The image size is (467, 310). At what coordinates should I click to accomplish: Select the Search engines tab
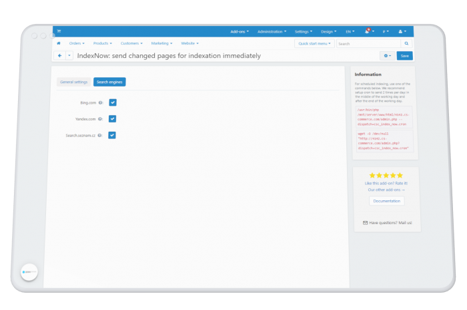pyautogui.click(x=109, y=82)
